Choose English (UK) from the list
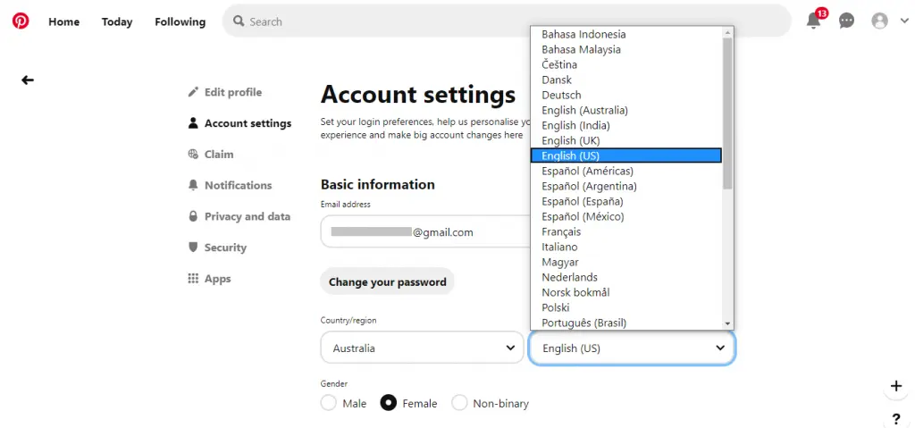 tap(626, 140)
